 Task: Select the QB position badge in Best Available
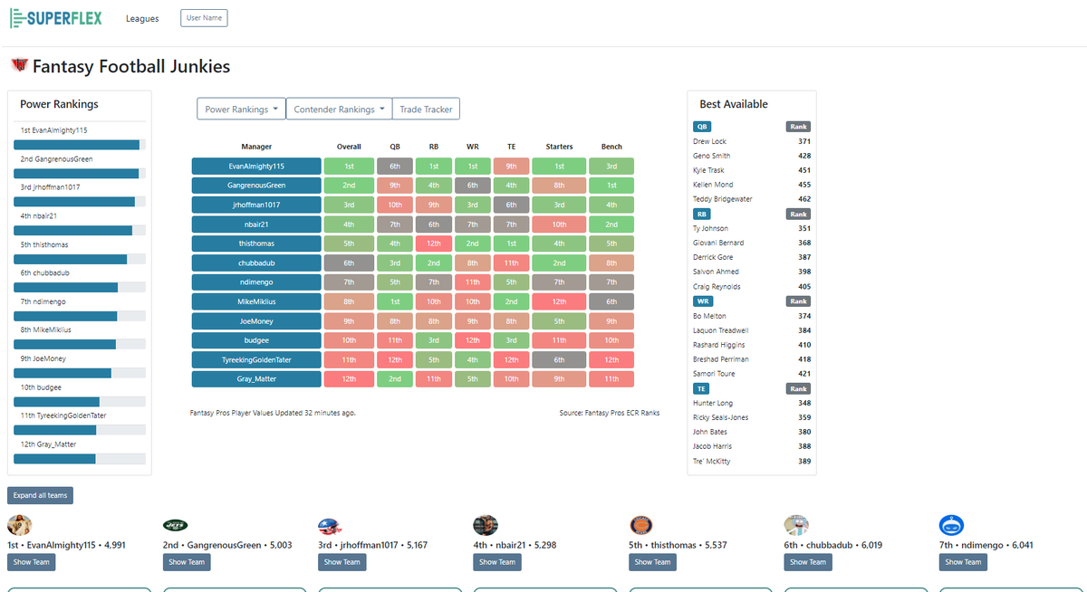pyautogui.click(x=702, y=127)
